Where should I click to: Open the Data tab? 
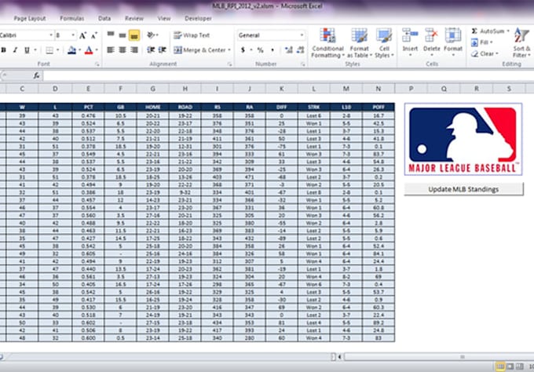[104, 18]
